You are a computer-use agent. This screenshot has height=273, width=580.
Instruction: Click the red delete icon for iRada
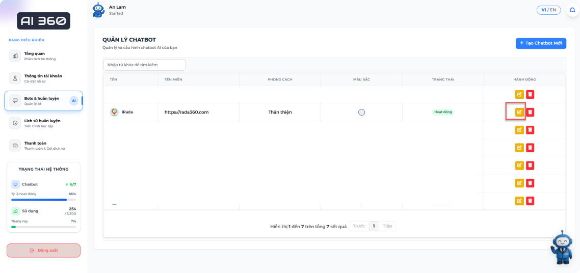tap(530, 112)
